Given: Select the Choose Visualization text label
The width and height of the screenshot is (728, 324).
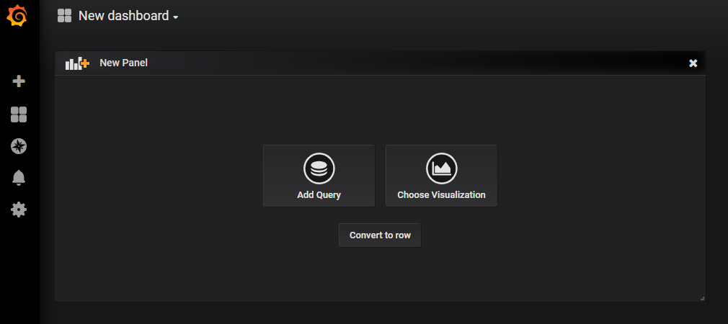Looking at the screenshot, I should coord(441,195).
